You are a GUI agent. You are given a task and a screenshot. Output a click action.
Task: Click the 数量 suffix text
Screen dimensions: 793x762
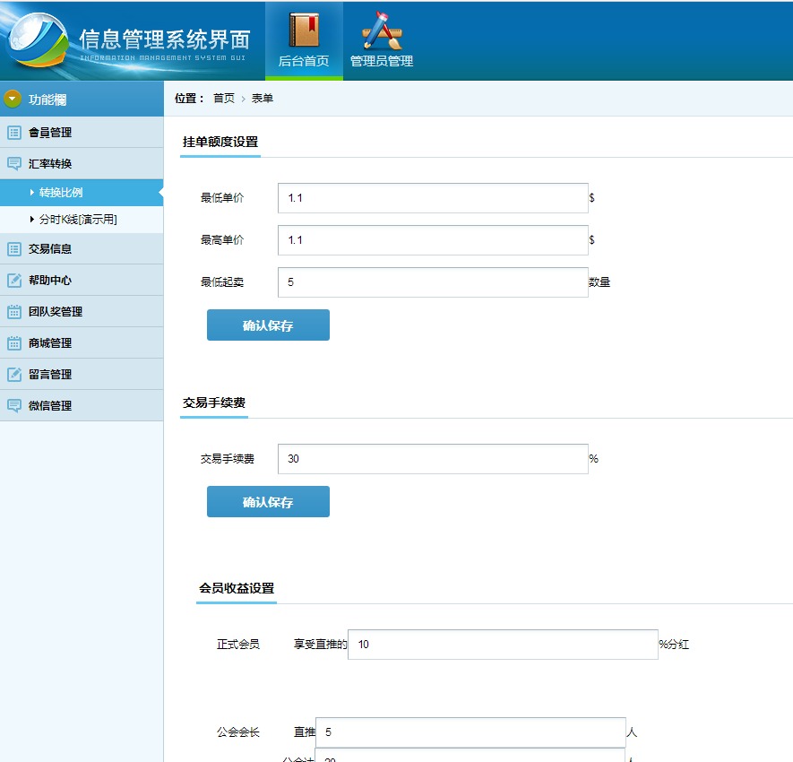pyautogui.click(x=599, y=281)
